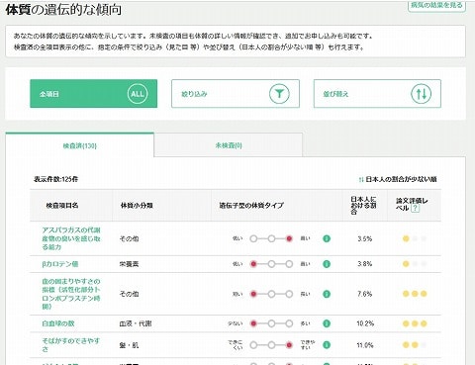Open the 血の固まりやすさの指標 item link
Image resolution: width=475 pixels, height=365 pixels.
pyautogui.click(x=71, y=294)
